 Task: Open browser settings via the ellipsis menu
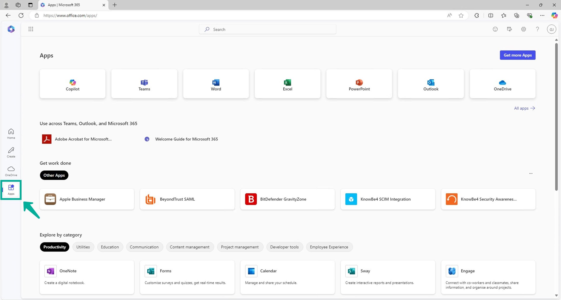point(542,15)
